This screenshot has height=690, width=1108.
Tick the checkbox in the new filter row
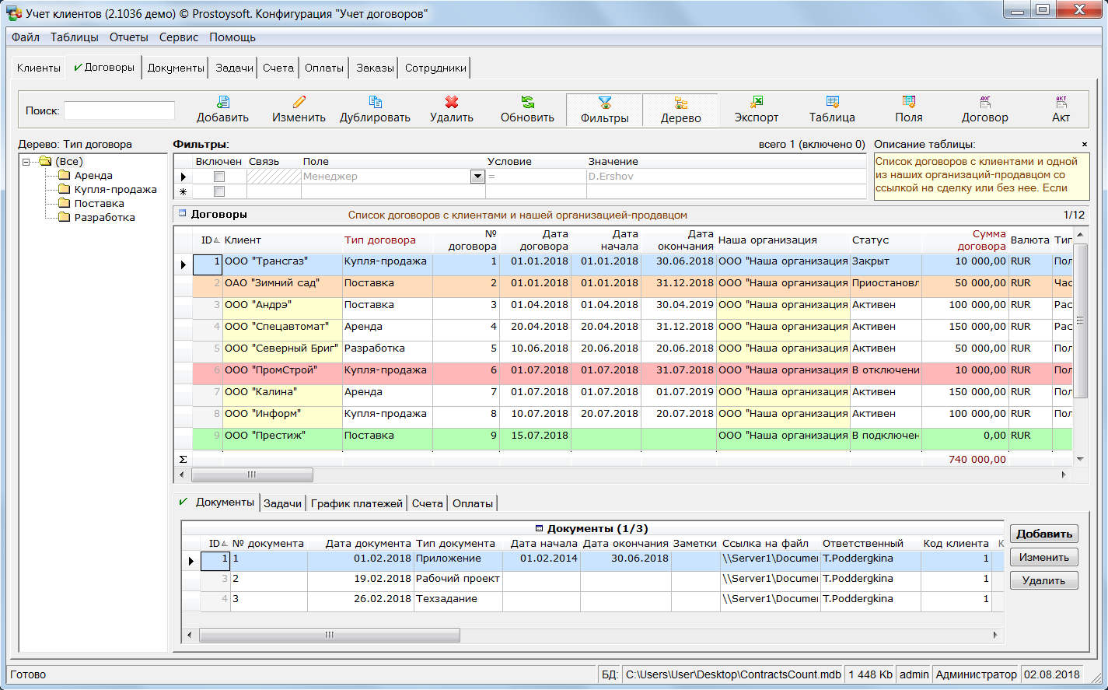[219, 191]
